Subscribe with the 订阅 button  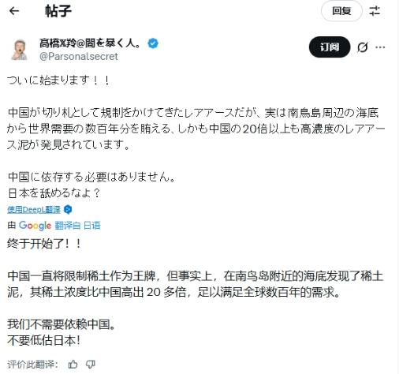pyautogui.click(x=330, y=47)
